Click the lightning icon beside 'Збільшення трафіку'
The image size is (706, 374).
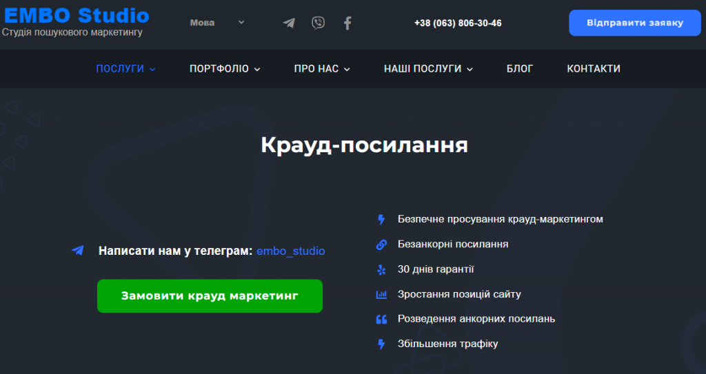coord(381,344)
